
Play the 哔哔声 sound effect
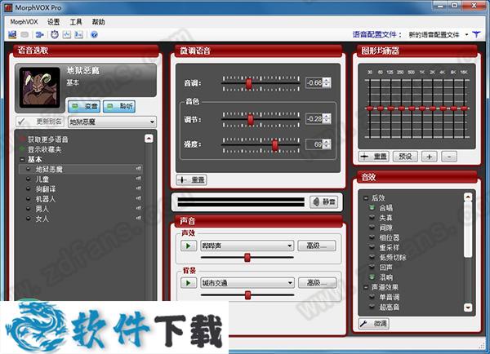[189, 246]
